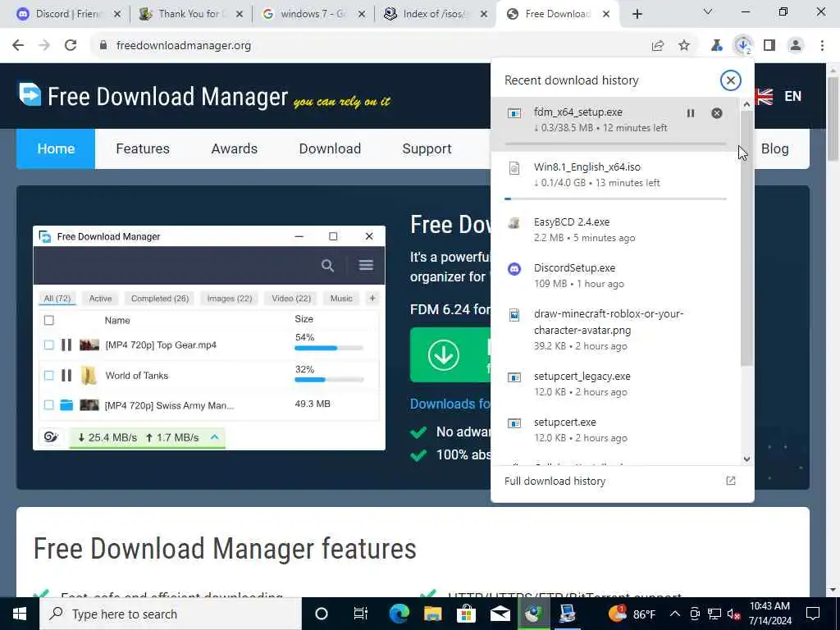The image size is (840, 630).
Task: Open the Win8.1_English_x64.iso download entry
Action: 615,179
